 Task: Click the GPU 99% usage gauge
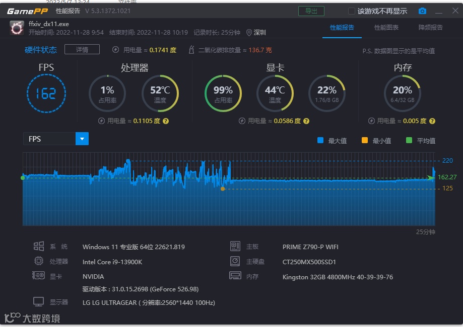click(223, 93)
